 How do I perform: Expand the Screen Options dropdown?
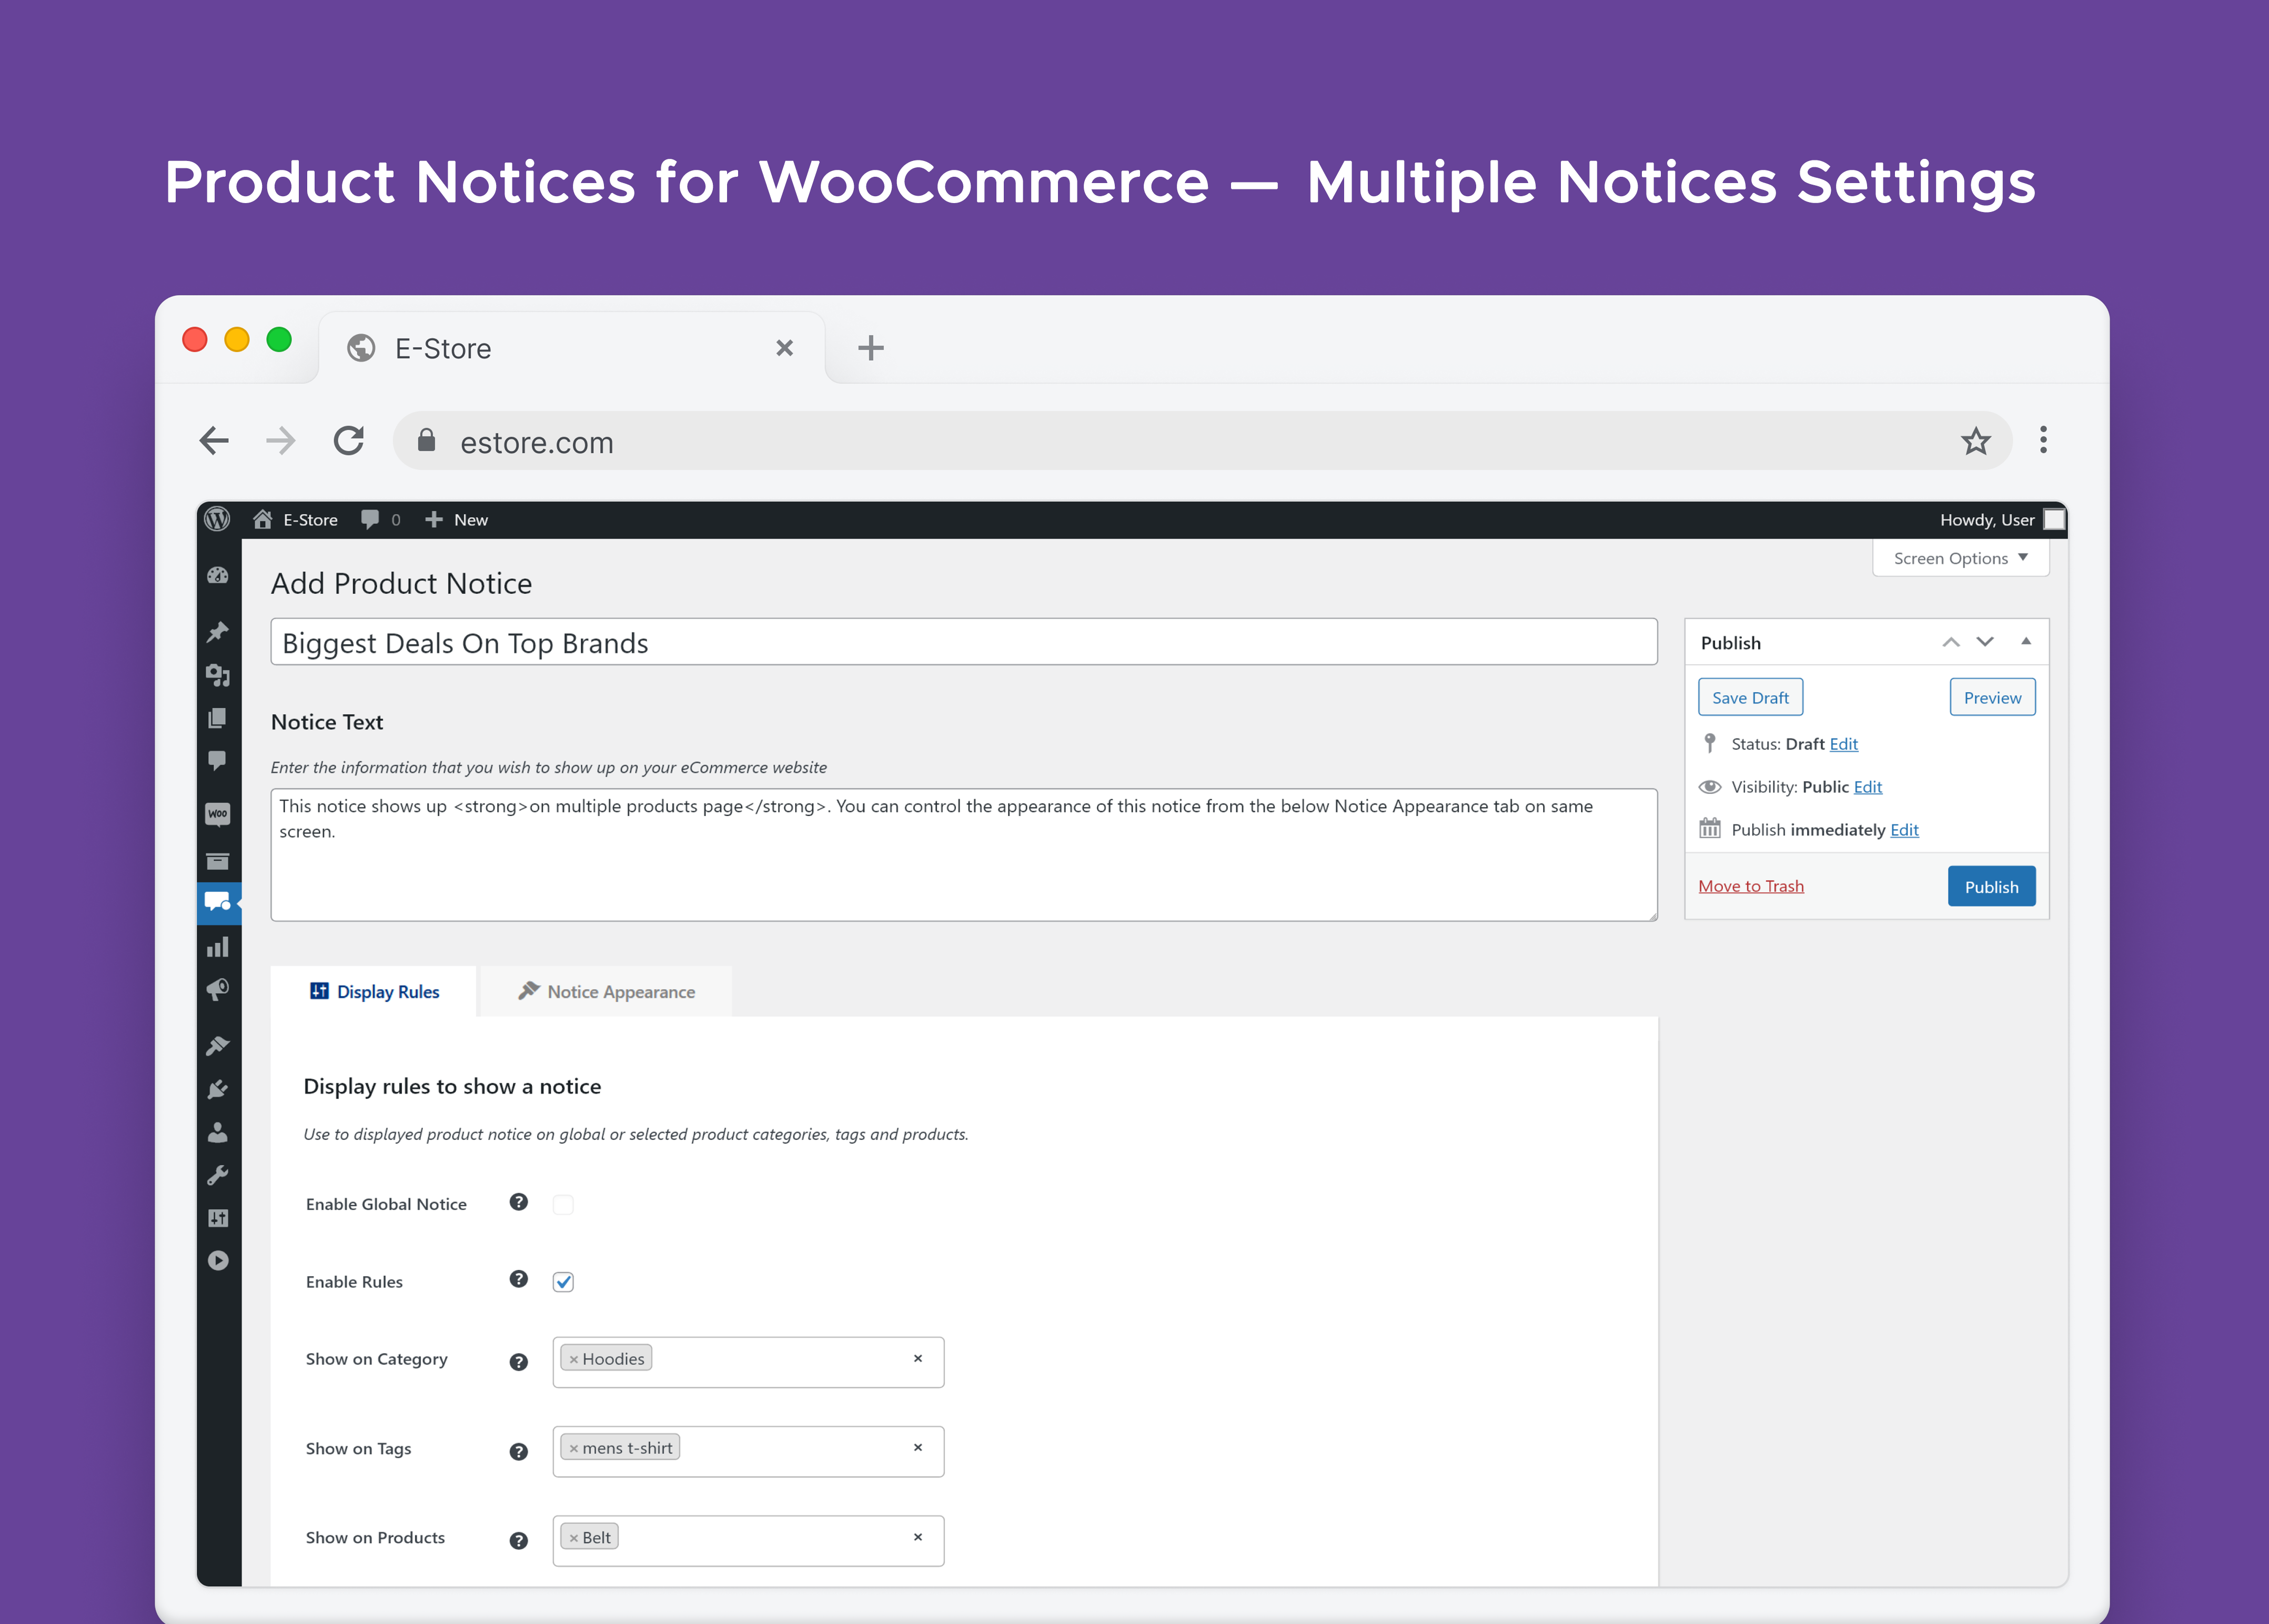click(1960, 558)
